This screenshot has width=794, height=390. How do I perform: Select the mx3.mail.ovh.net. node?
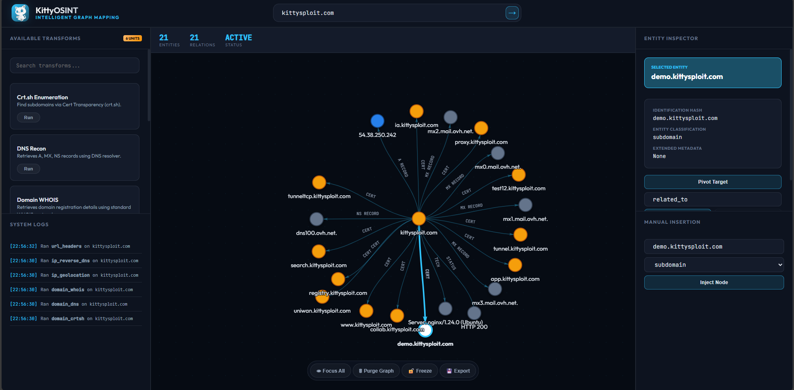(495, 289)
